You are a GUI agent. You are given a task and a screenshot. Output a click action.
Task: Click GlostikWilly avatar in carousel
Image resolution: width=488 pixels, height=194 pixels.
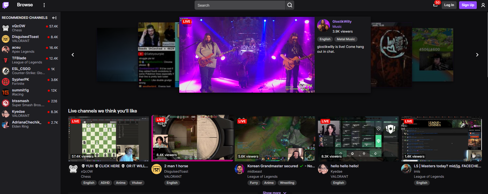tap(323, 25)
